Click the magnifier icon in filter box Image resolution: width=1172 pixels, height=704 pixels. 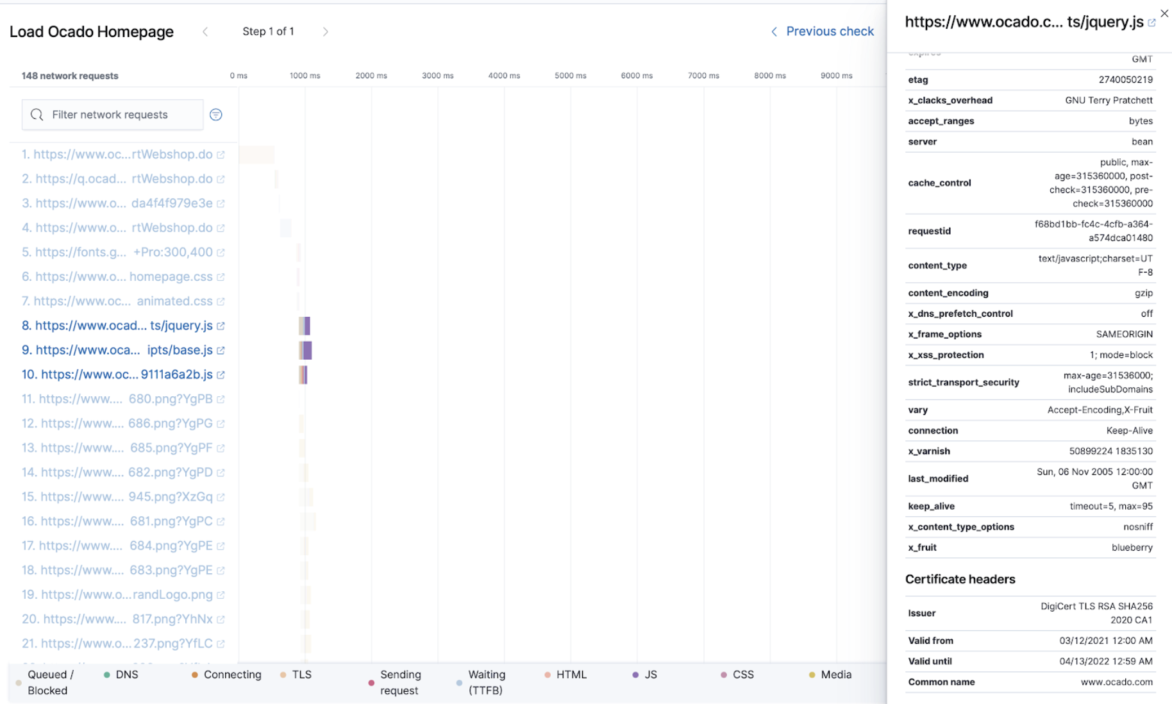37,115
